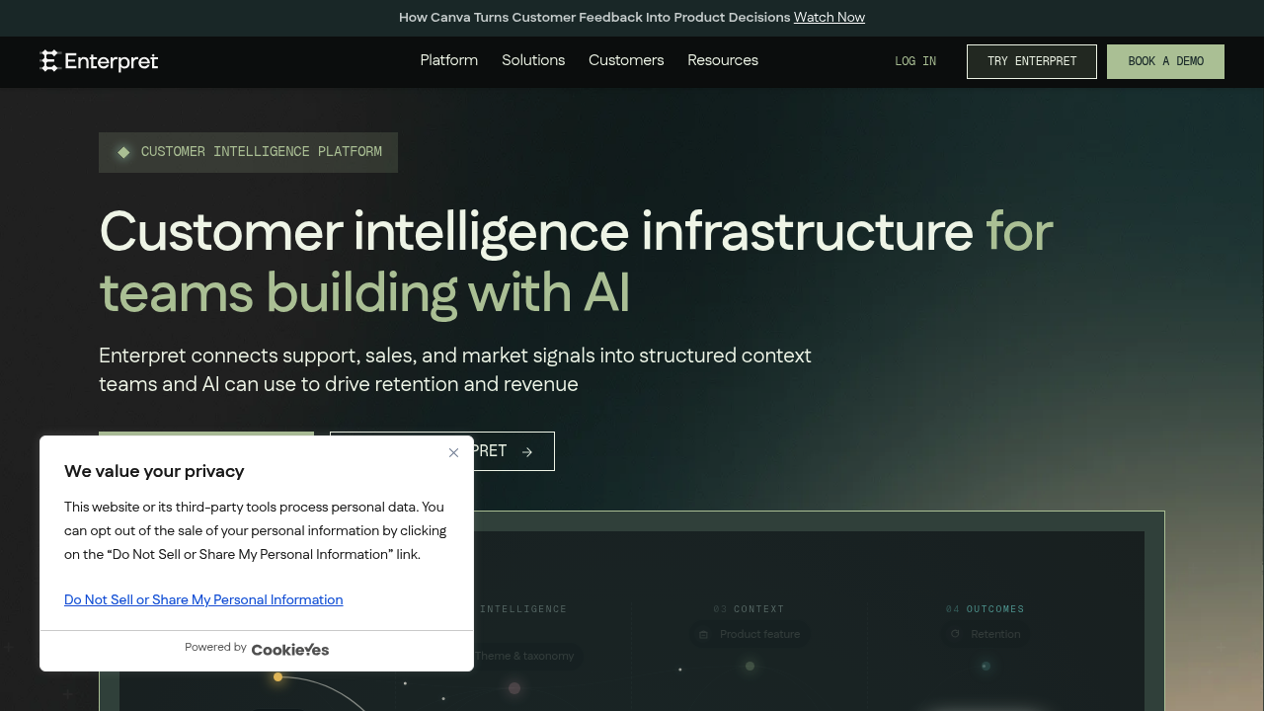
Task: Click the TRY ENTERPRET button in header
Action: (x=1032, y=61)
